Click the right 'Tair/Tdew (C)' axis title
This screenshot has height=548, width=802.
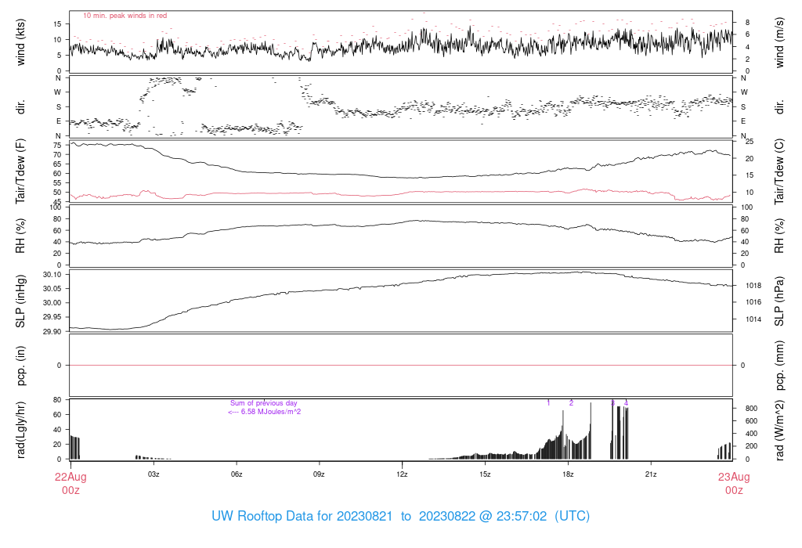point(779,171)
